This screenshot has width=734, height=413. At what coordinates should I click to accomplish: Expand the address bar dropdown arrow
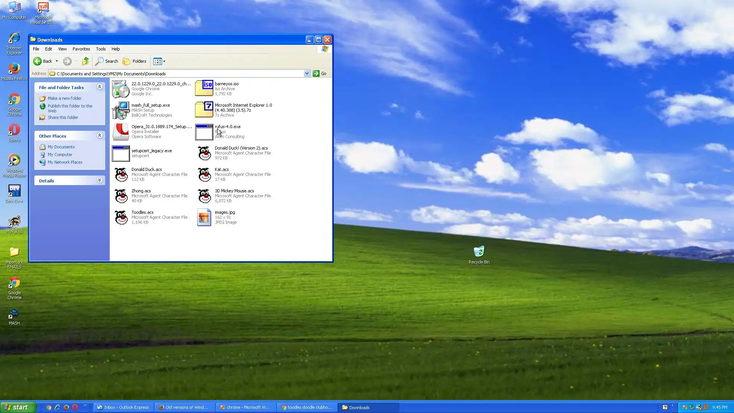(307, 73)
